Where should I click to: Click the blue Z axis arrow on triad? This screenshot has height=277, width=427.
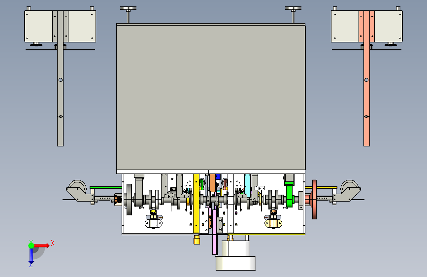(x=31, y=256)
